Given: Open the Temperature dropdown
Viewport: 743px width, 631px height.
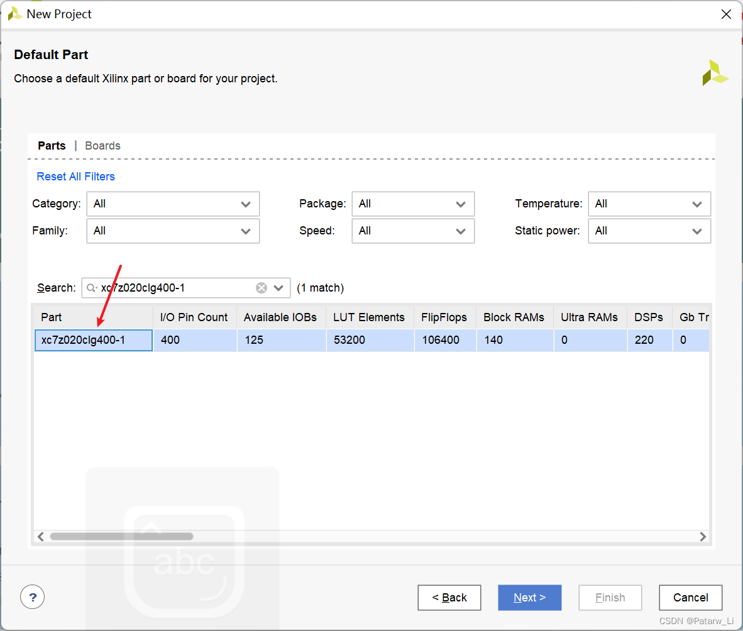Looking at the screenshot, I should (649, 204).
